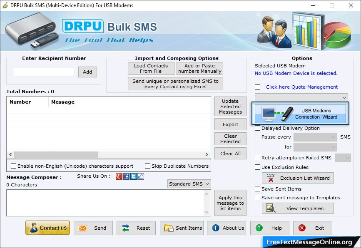Share on Twitter icon

click(x=134, y=176)
